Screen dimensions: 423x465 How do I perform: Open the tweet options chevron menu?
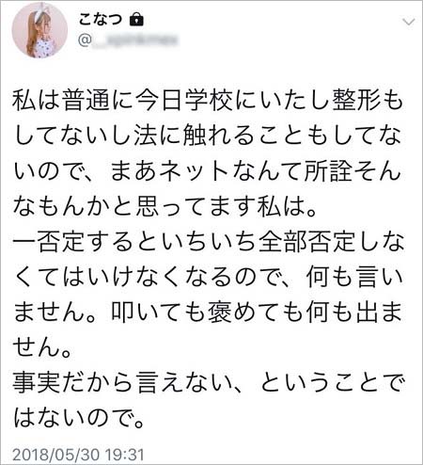[409, 22]
